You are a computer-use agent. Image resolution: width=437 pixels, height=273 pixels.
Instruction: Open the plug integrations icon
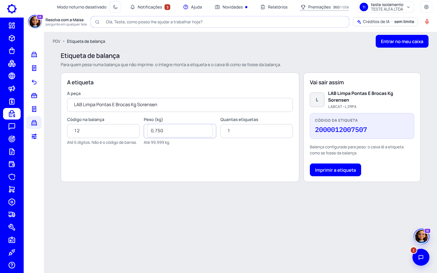coord(12,252)
